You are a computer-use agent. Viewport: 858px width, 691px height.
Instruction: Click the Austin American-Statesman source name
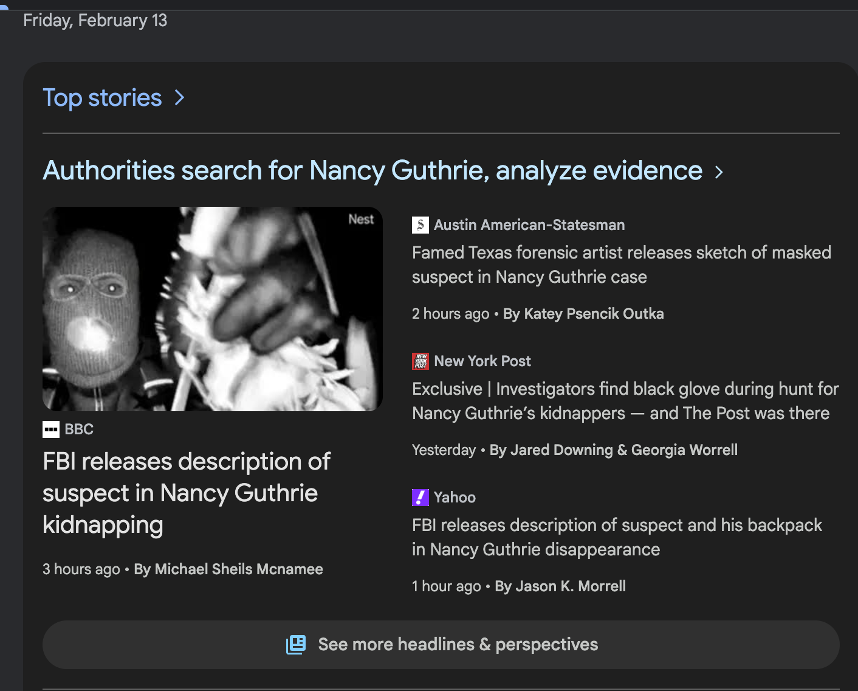coord(529,225)
